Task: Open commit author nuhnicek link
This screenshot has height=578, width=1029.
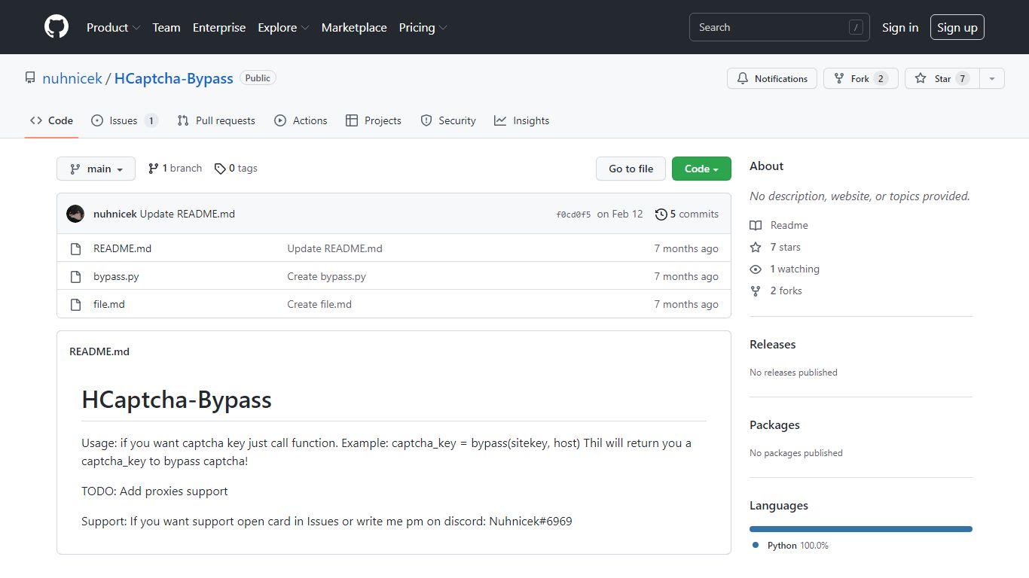Action: coord(115,214)
